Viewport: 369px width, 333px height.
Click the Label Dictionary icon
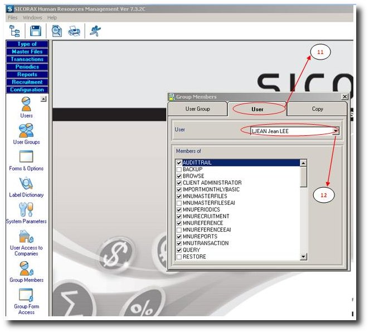pyautogui.click(x=26, y=184)
